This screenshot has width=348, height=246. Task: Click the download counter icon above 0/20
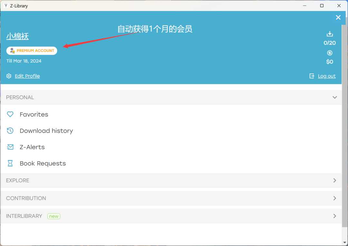coord(330,34)
